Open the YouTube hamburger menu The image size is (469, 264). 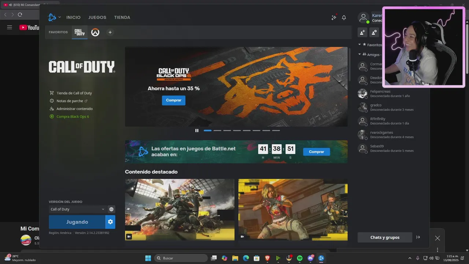click(10, 27)
